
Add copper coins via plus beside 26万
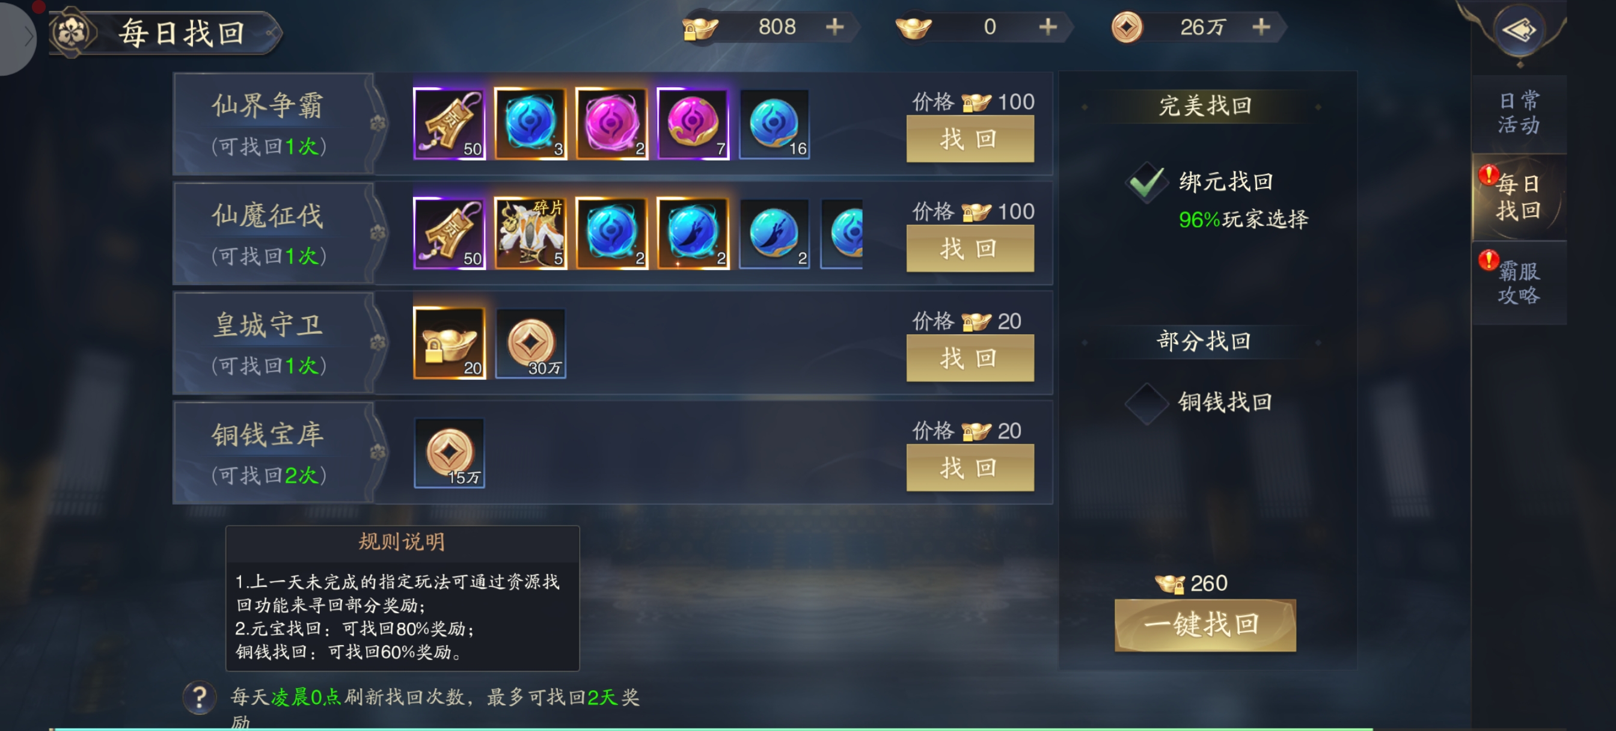pos(1261,27)
